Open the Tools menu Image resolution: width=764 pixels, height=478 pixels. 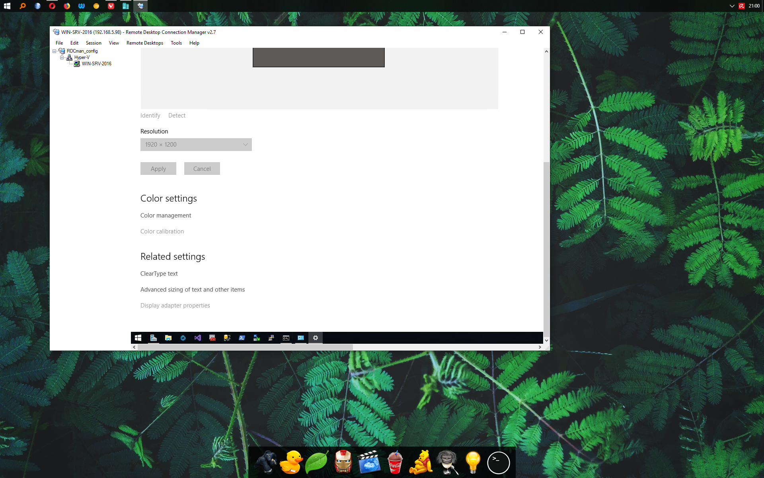(x=176, y=43)
